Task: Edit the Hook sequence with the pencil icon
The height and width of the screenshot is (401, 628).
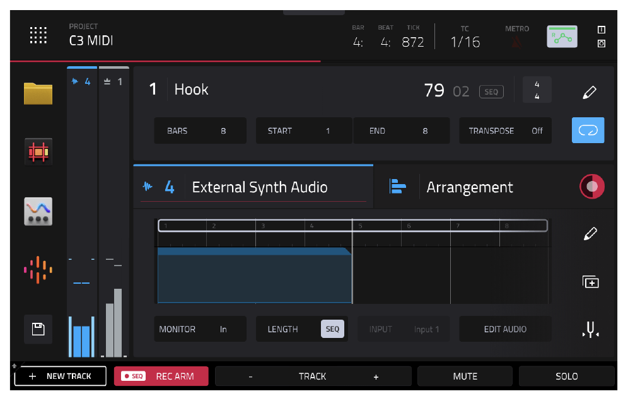Action: tap(589, 91)
